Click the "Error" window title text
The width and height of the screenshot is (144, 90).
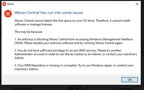coord(11,4)
